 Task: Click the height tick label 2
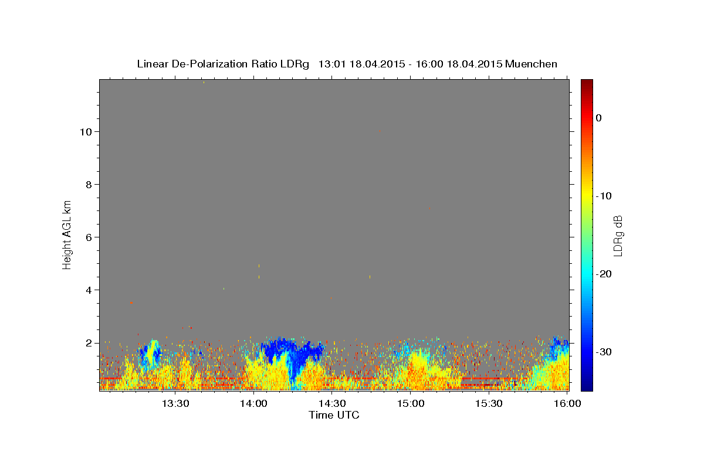tap(89, 343)
